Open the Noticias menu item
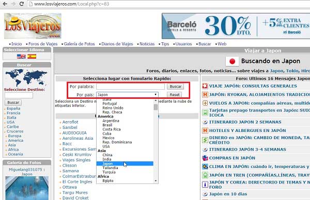 tap(147, 44)
